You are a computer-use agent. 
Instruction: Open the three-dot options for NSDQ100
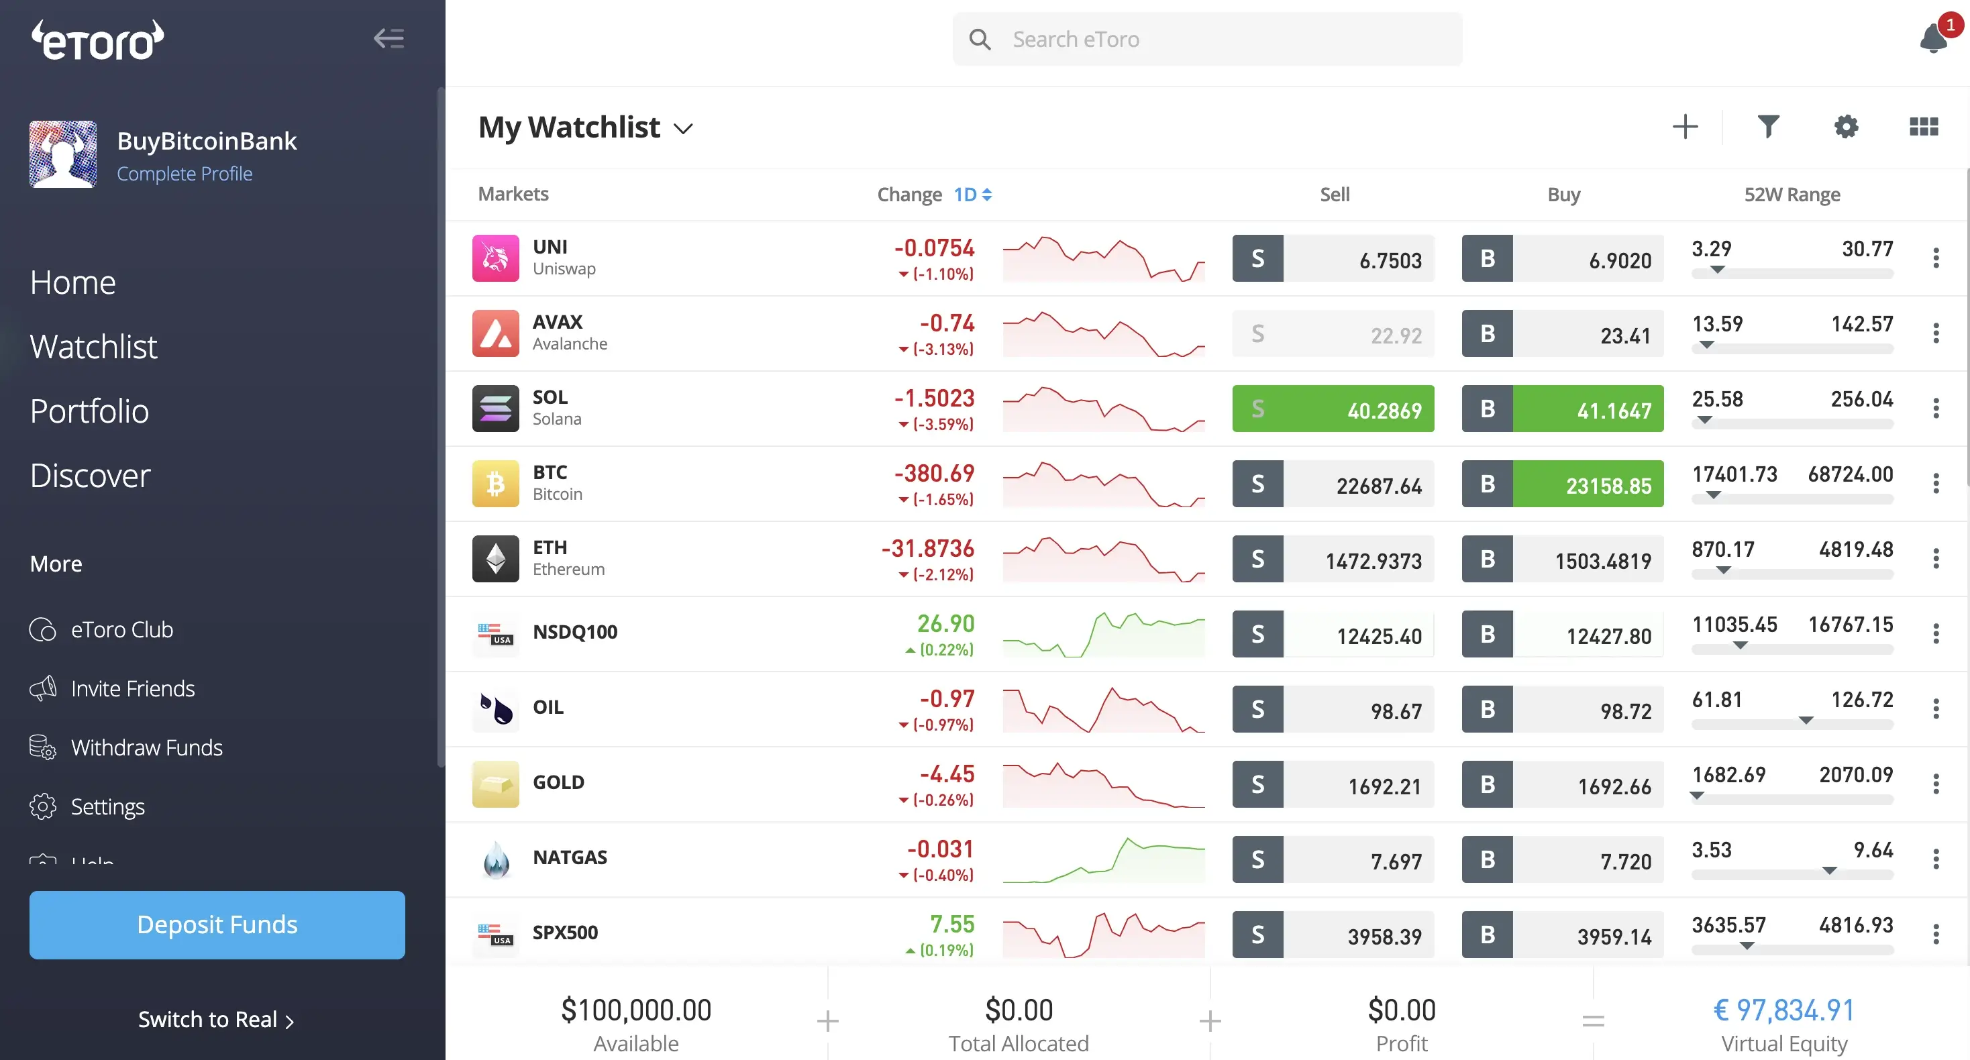tap(1936, 634)
